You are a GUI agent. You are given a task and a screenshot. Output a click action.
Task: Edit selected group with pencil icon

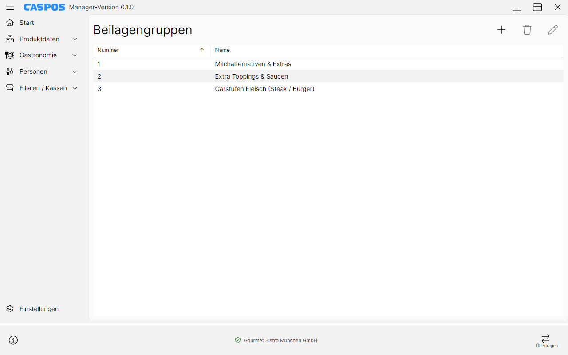553,30
